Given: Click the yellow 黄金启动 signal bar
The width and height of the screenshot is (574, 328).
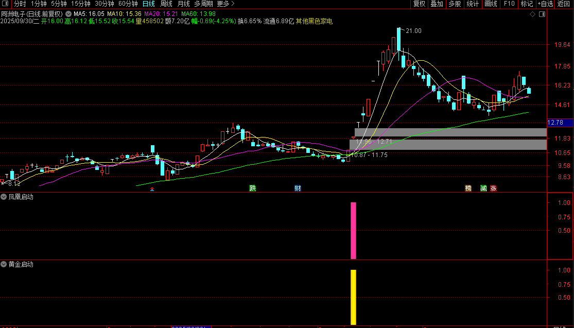Looking at the screenshot, I should tap(353, 297).
